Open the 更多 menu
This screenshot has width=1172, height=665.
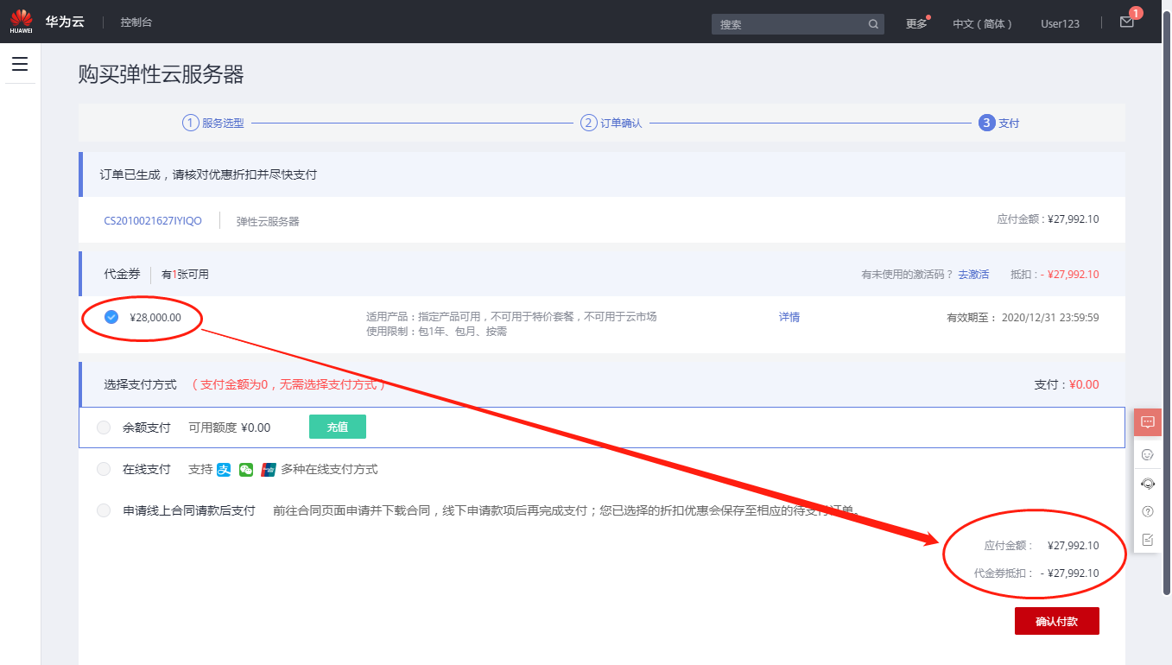[x=916, y=24]
